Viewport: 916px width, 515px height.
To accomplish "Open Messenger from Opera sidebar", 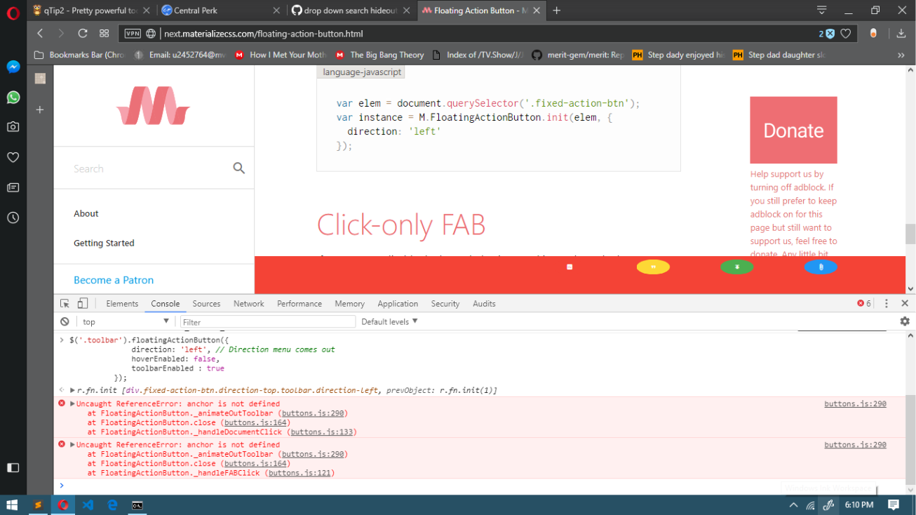I will coord(13,67).
